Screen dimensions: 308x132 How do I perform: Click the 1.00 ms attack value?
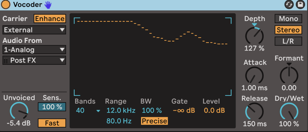[254, 88]
